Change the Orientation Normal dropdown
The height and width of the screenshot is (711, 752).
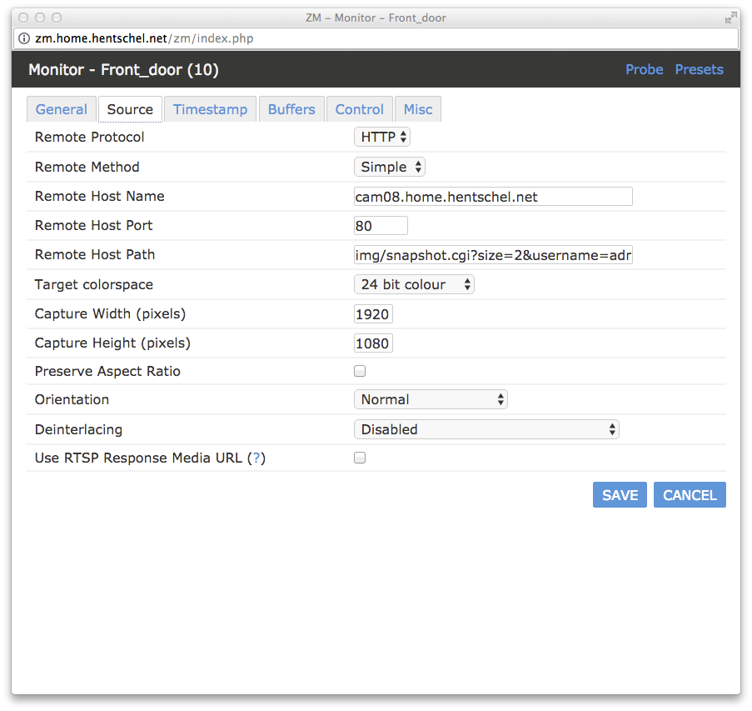coord(431,399)
